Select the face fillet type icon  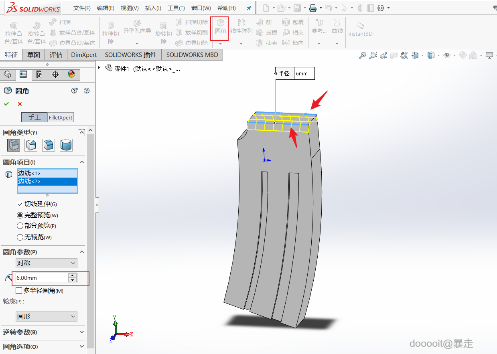click(49, 145)
